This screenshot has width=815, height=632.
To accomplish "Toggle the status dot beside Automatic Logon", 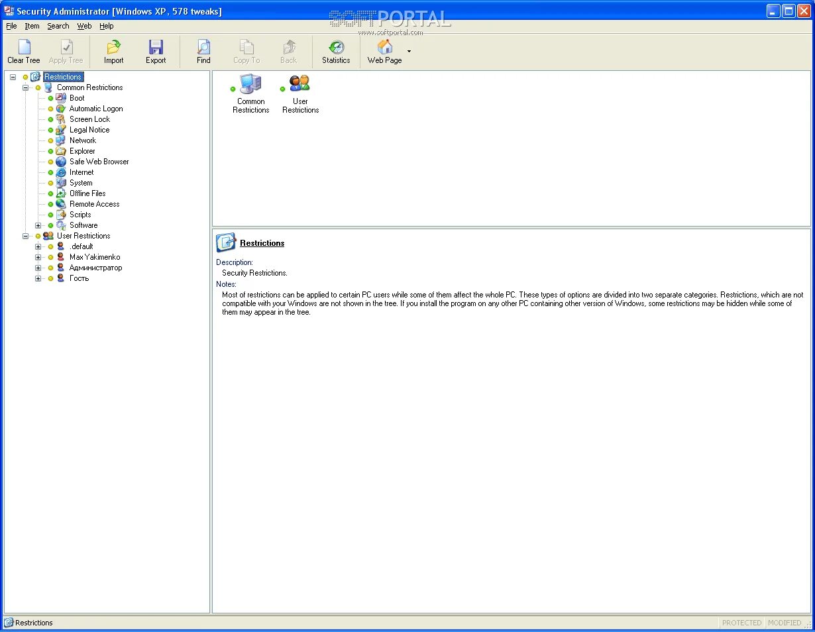I will pyautogui.click(x=50, y=109).
